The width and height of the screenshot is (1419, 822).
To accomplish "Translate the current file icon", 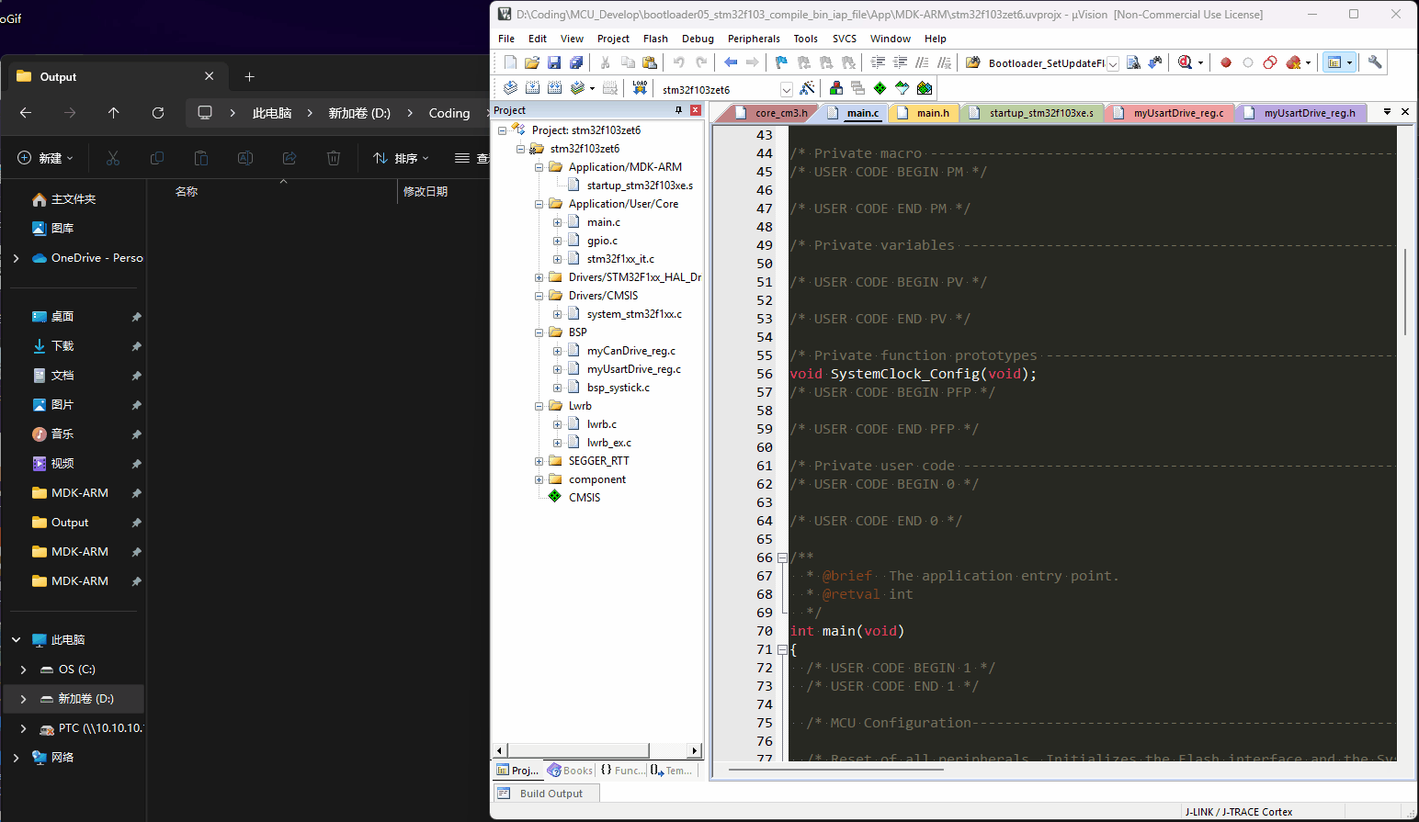I will tap(510, 88).
